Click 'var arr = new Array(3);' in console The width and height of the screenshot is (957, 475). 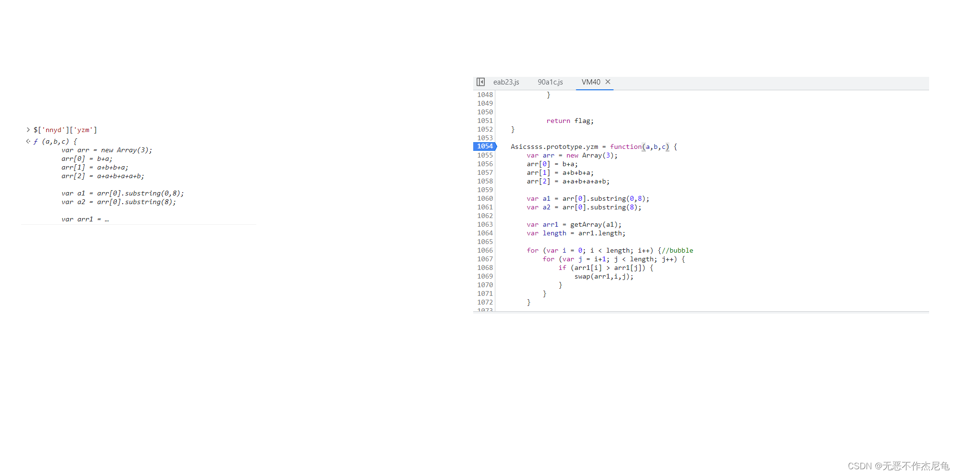point(107,150)
